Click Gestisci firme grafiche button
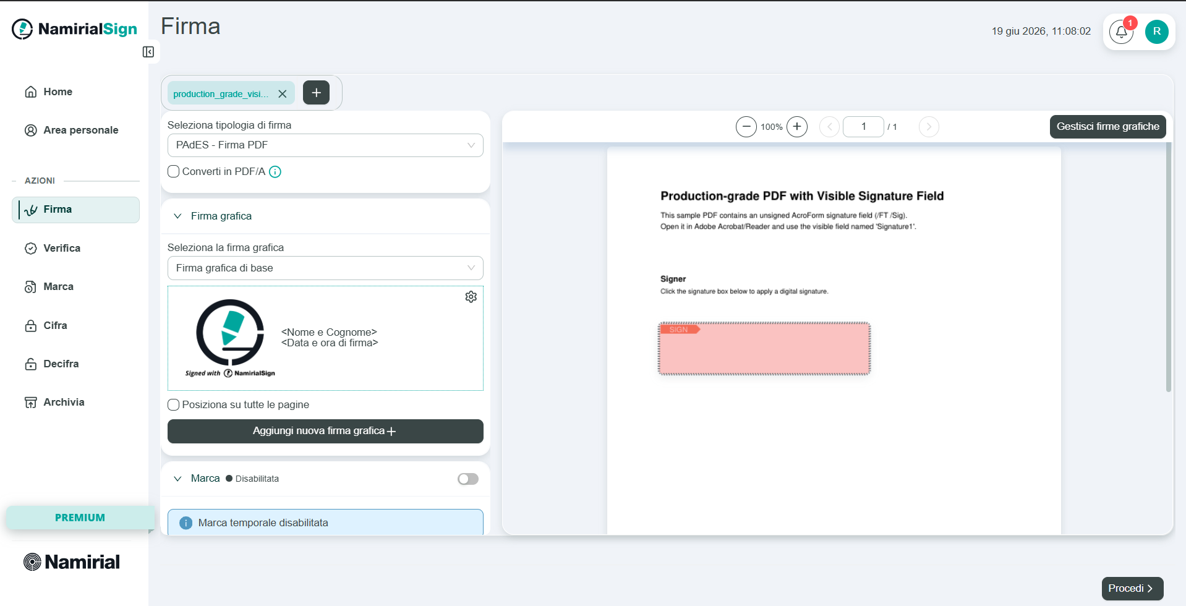 (1107, 127)
